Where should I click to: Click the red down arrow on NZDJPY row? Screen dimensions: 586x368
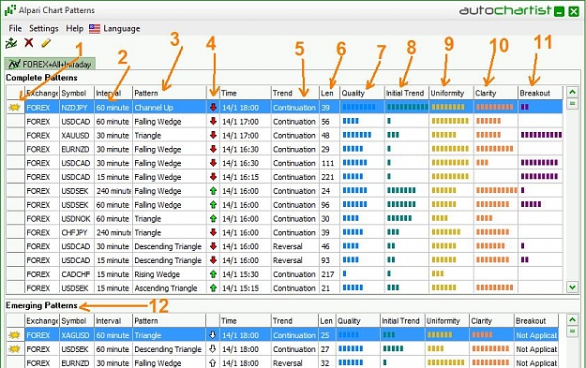tap(213, 108)
